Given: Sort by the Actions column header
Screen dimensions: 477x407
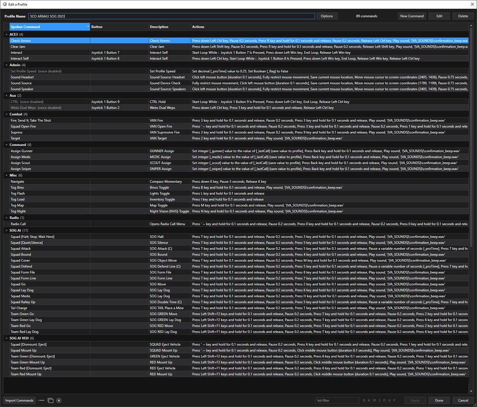Looking at the screenshot, I should point(330,27).
